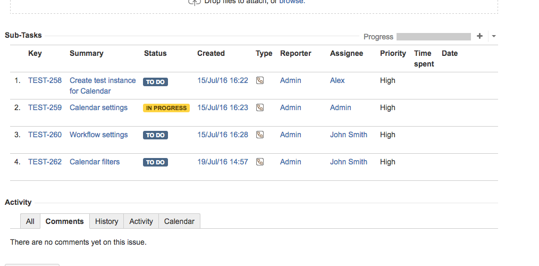The width and height of the screenshot is (539, 266).
Task: Open issue TEST-262
Action: coord(45,162)
